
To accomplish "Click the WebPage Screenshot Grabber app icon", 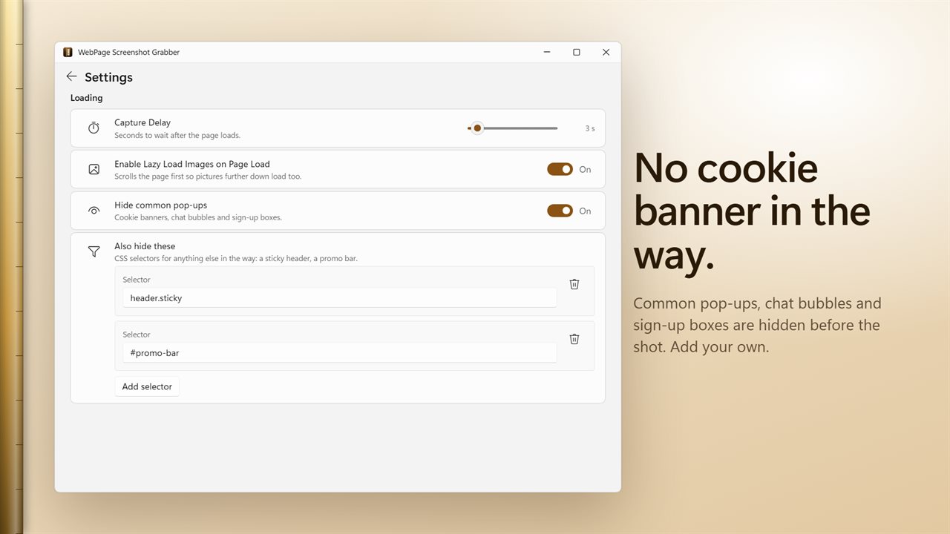I will 68,52.
